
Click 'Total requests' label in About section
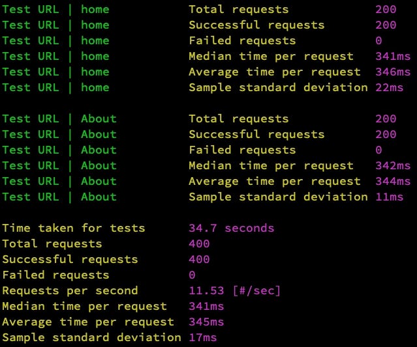[x=239, y=119]
